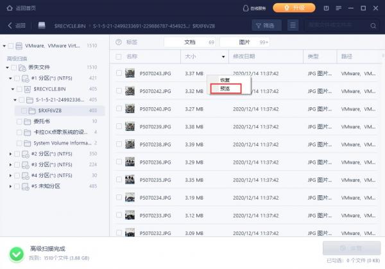
Task: Open the online service headset icon
Action: (245, 8)
